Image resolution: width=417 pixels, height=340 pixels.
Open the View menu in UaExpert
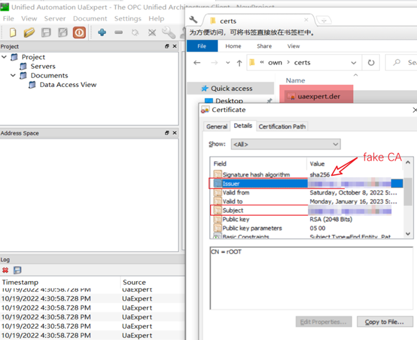(29, 19)
